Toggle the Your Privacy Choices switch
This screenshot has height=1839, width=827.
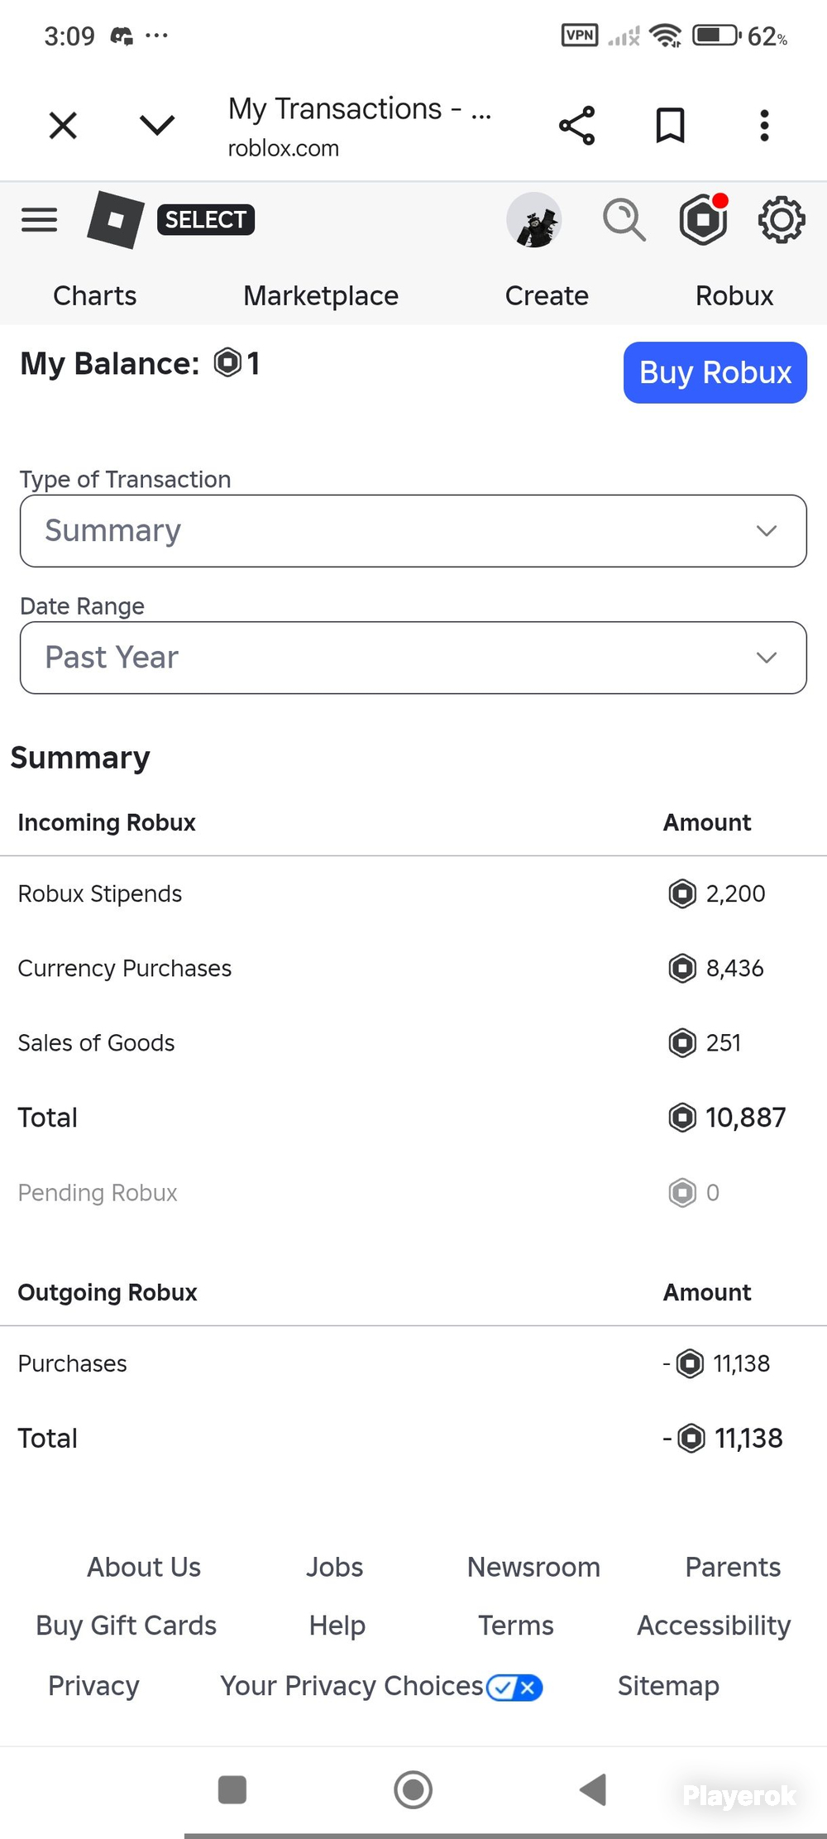click(514, 1687)
